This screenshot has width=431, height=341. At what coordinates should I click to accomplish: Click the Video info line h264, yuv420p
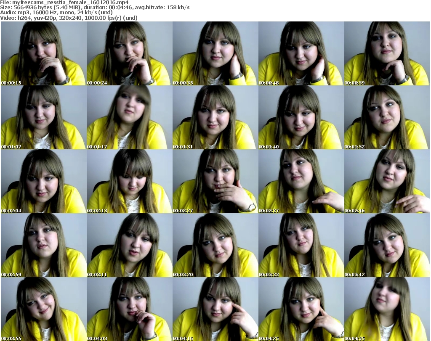click(x=69, y=18)
